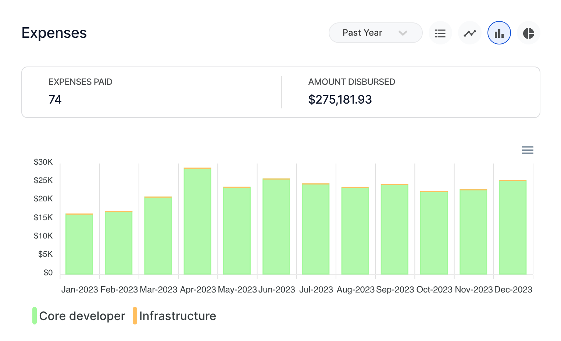Switch to the pie chart view

528,33
